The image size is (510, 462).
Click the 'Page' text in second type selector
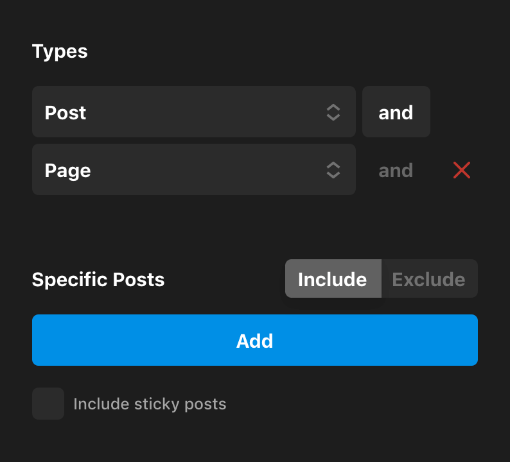coord(67,171)
